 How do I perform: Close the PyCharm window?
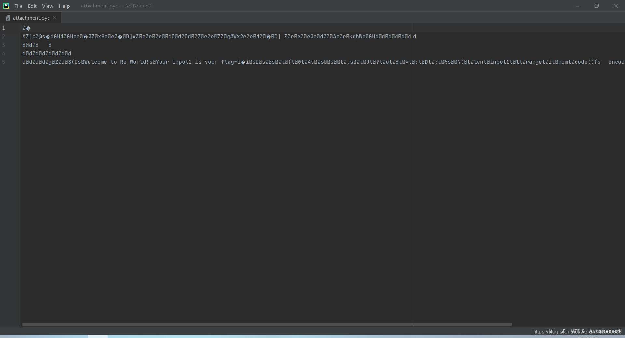click(615, 6)
